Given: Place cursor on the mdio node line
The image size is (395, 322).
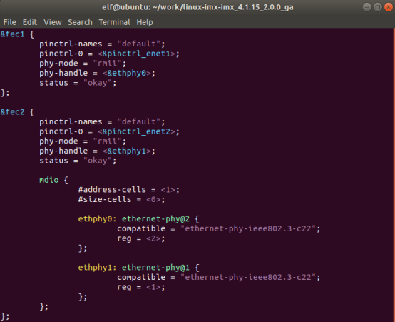Looking at the screenshot, I should (53, 180).
